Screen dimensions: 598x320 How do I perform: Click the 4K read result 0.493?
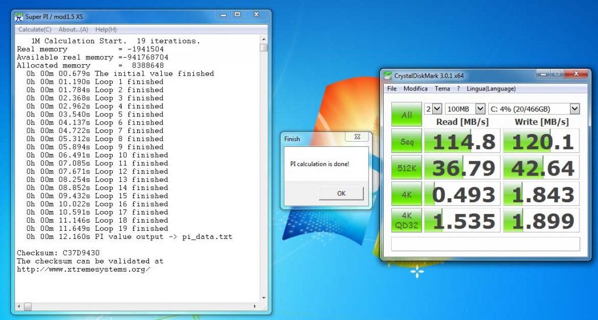(x=463, y=194)
